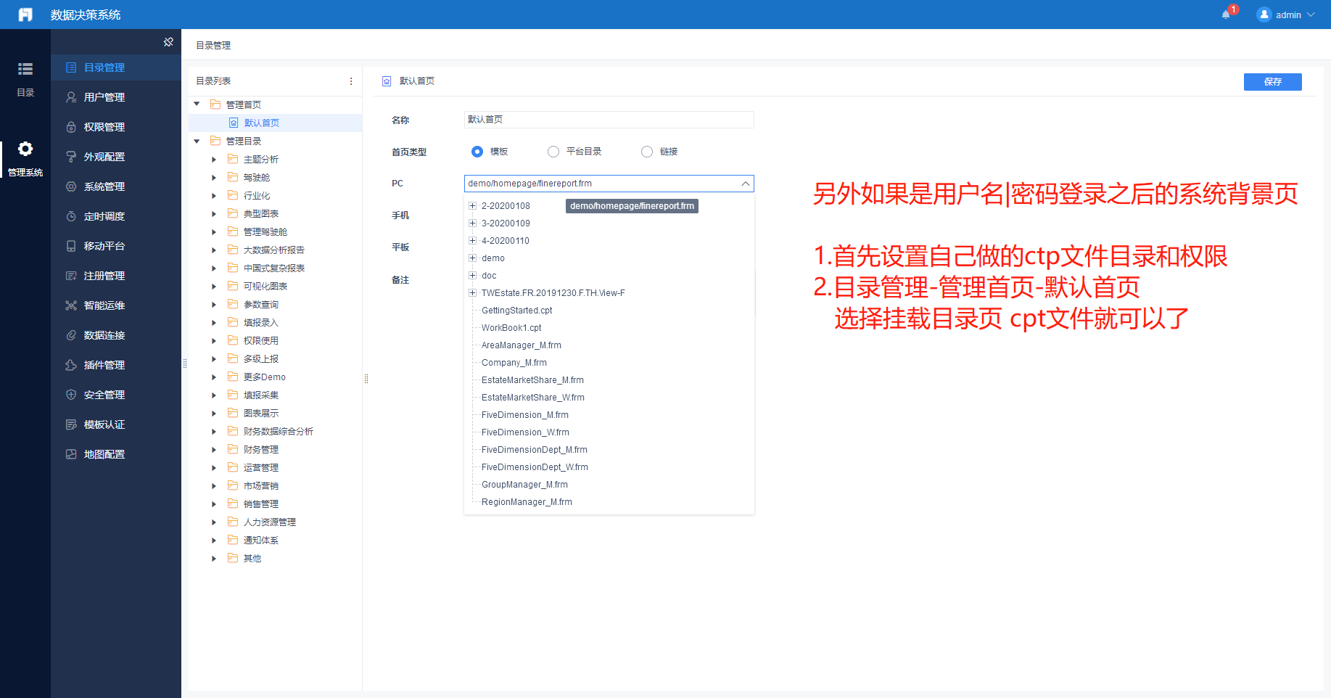The image size is (1331, 698).
Task: Click the 管理首页 folder icon
Action: (215, 104)
